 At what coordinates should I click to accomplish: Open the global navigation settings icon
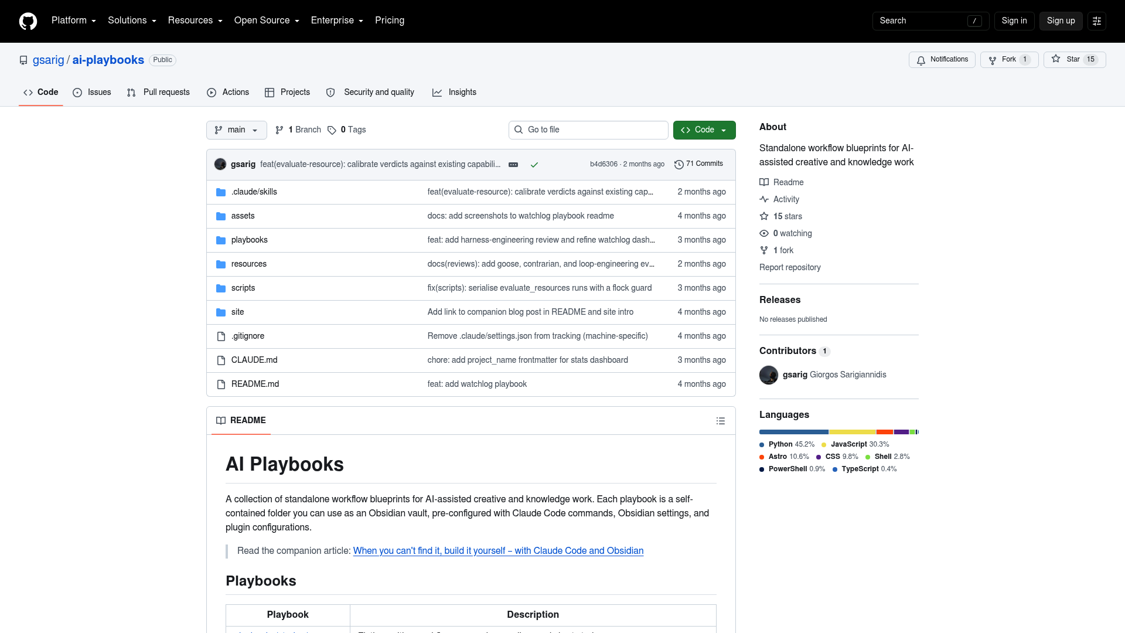click(1097, 21)
